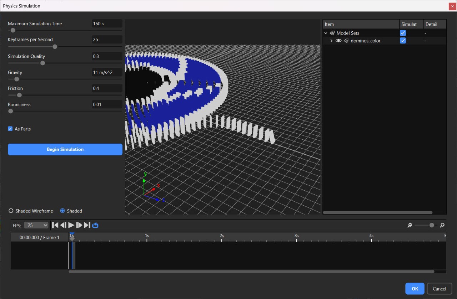Image resolution: width=457 pixels, height=299 pixels.
Task: Toggle the blue loop playback icon
Action: [95, 225]
